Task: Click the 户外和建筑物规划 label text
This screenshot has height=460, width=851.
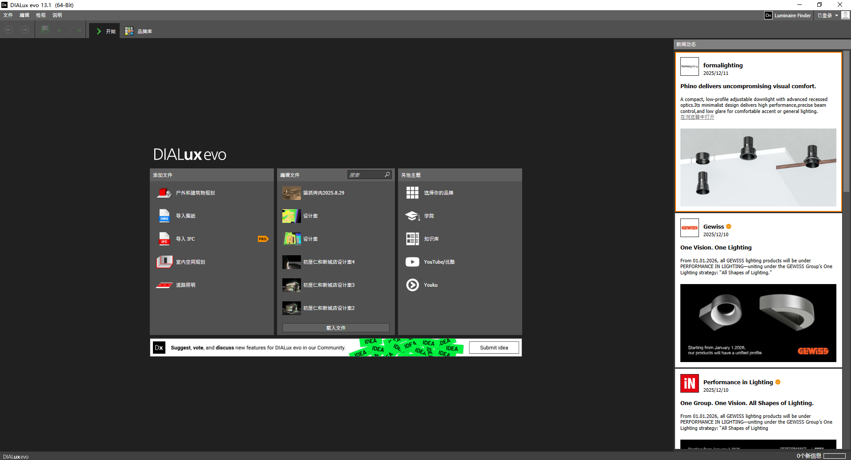Action: [195, 193]
